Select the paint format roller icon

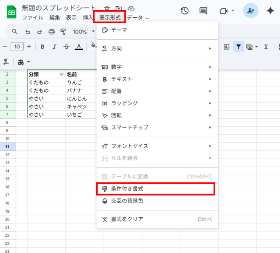[63, 32]
